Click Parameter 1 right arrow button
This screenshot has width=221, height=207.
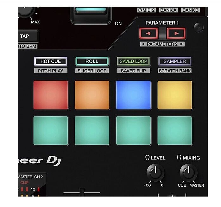[x=176, y=34]
